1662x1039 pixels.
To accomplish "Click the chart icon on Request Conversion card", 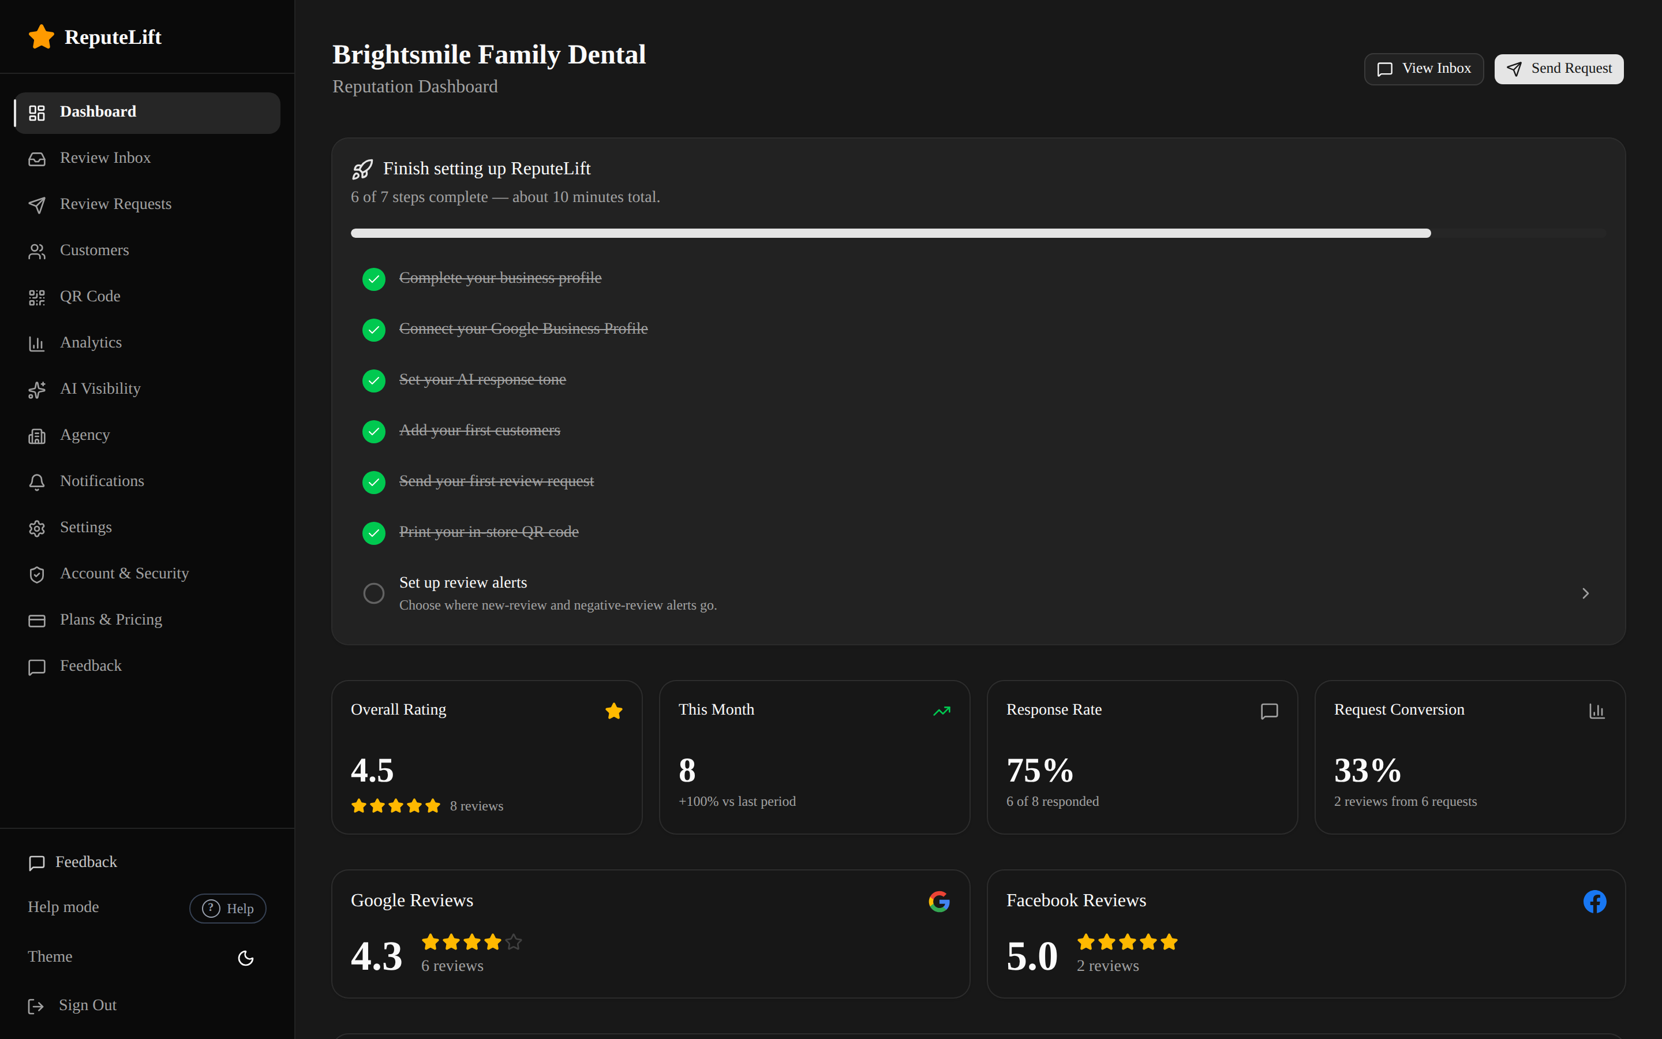I will [1597, 711].
